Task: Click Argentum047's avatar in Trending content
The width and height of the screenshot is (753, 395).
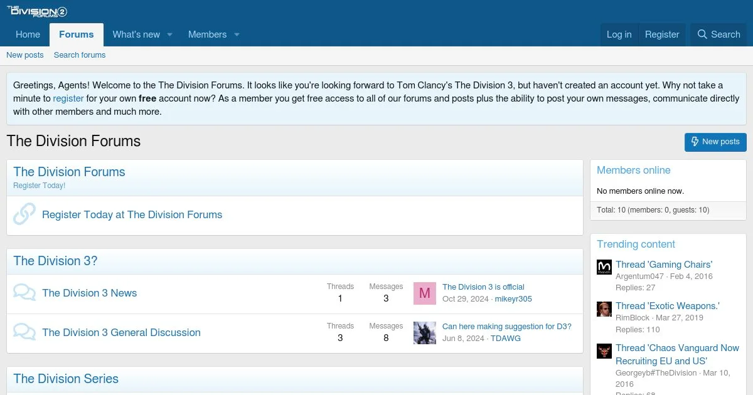Action: (x=604, y=267)
